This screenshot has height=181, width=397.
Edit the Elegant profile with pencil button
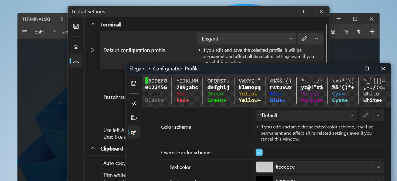pyautogui.click(x=304, y=39)
